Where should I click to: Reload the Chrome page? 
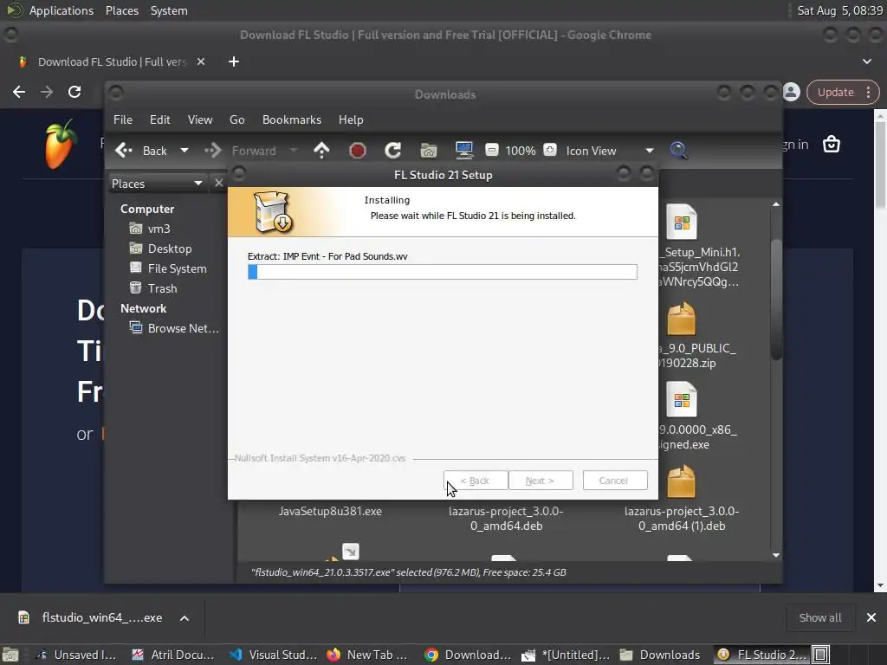click(74, 92)
